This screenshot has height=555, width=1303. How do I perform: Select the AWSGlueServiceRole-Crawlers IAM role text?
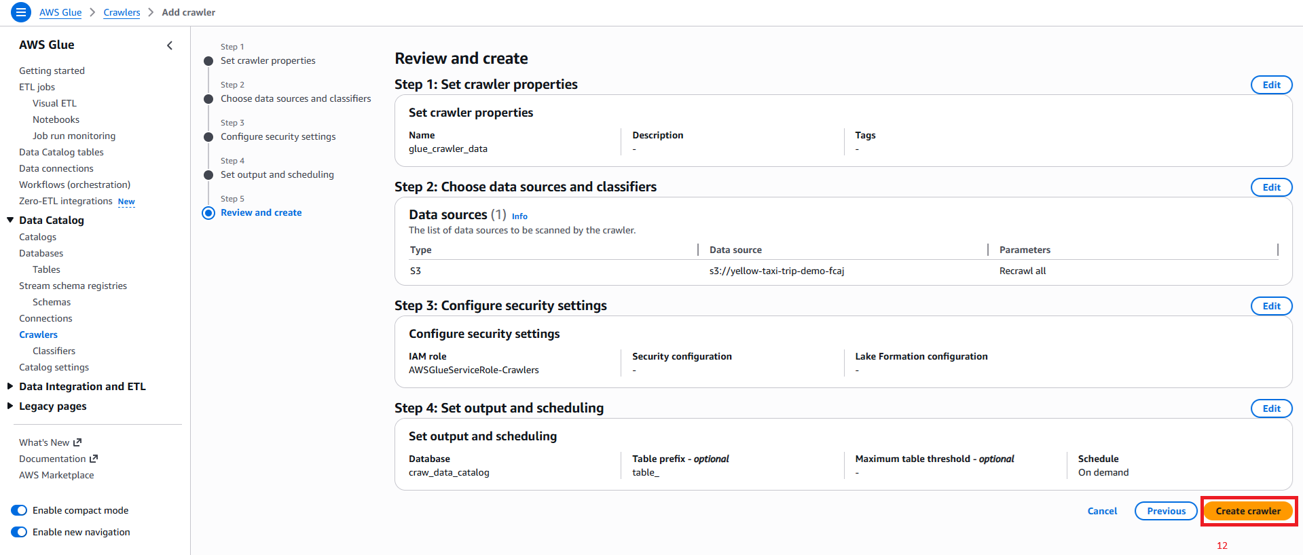(474, 370)
